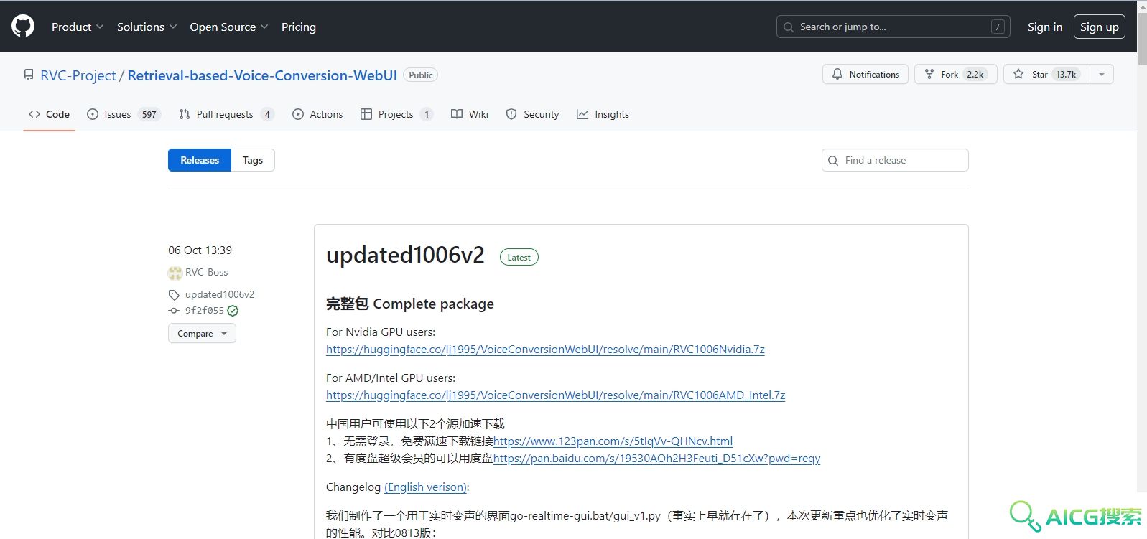Click the Actions play icon
Screen dimensions: 1147x539
coord(298,114)
